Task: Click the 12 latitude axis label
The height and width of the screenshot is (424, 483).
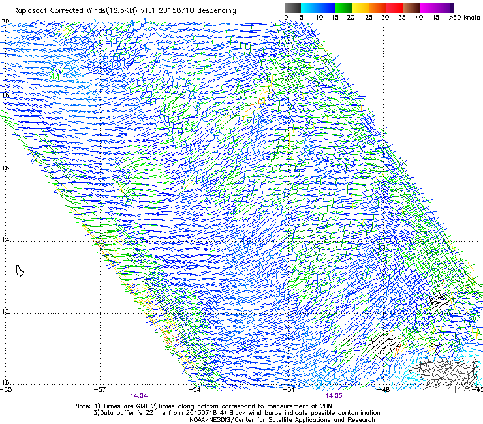Action: point(5,312)
